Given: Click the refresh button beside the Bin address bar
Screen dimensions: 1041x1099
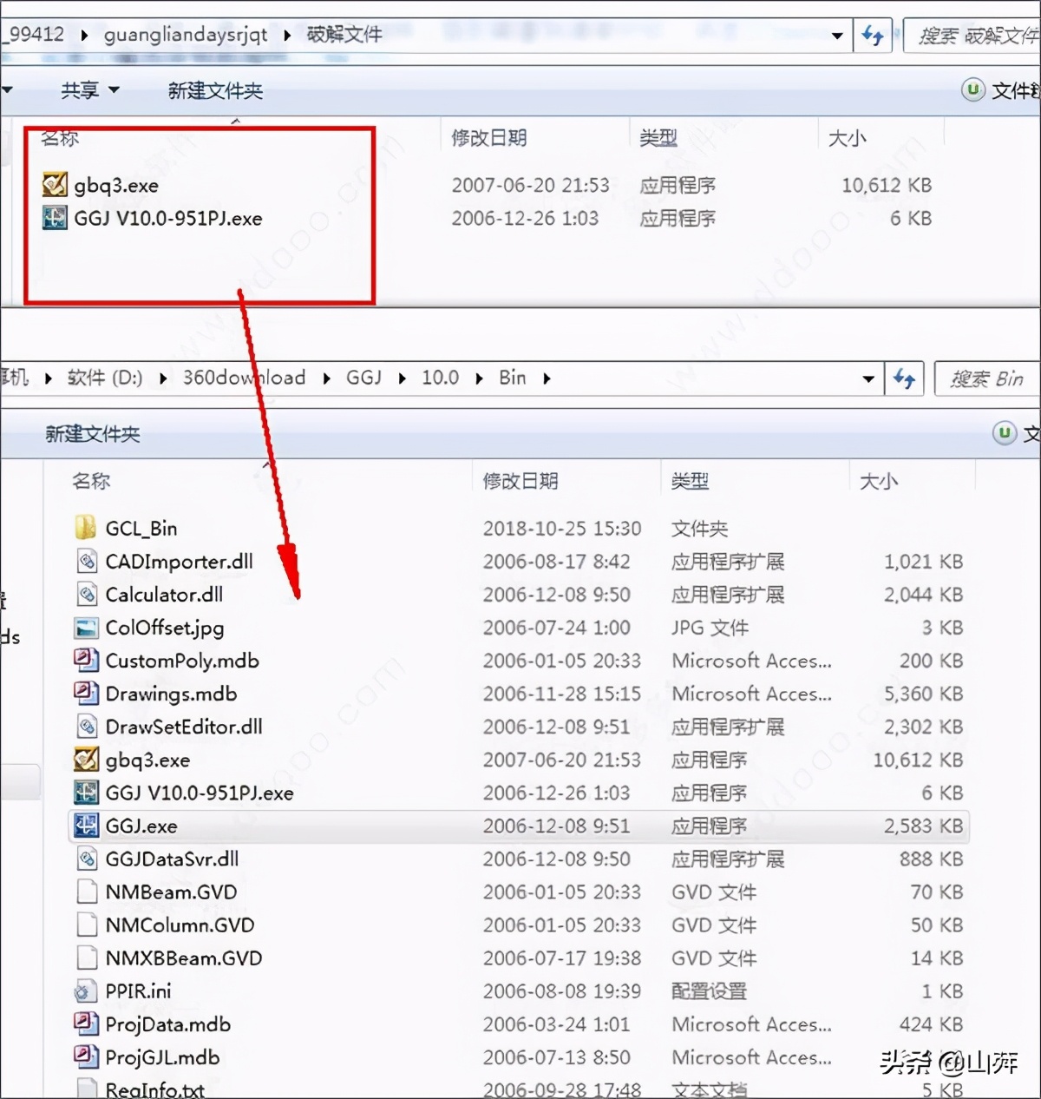Looking at the screenshot, I should pyautogui.click(x=904, y=378).
